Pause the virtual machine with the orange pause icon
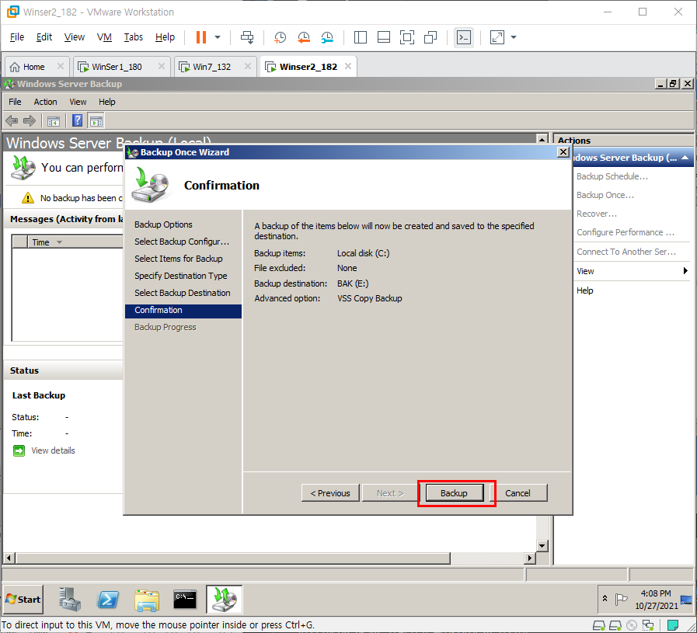Screen dimensions: 697x633 [201, 37]
